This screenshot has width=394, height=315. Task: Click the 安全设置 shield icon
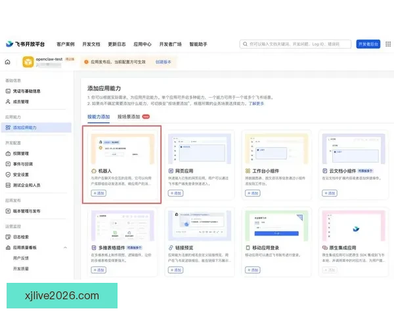[x=8, y=175]
